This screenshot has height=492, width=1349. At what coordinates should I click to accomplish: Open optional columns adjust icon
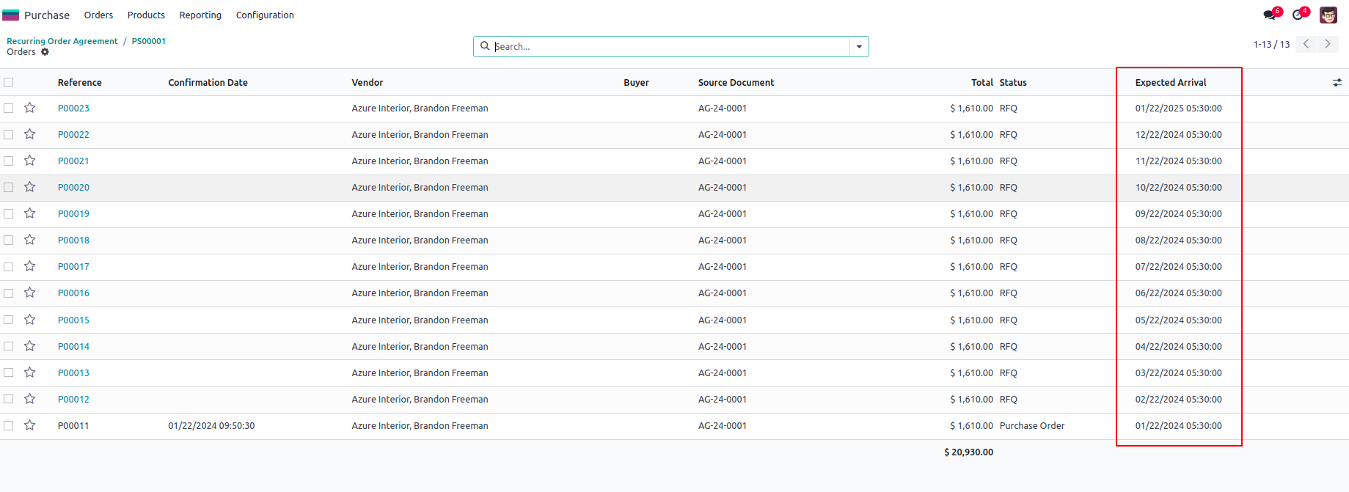(x=1337, y=83)
